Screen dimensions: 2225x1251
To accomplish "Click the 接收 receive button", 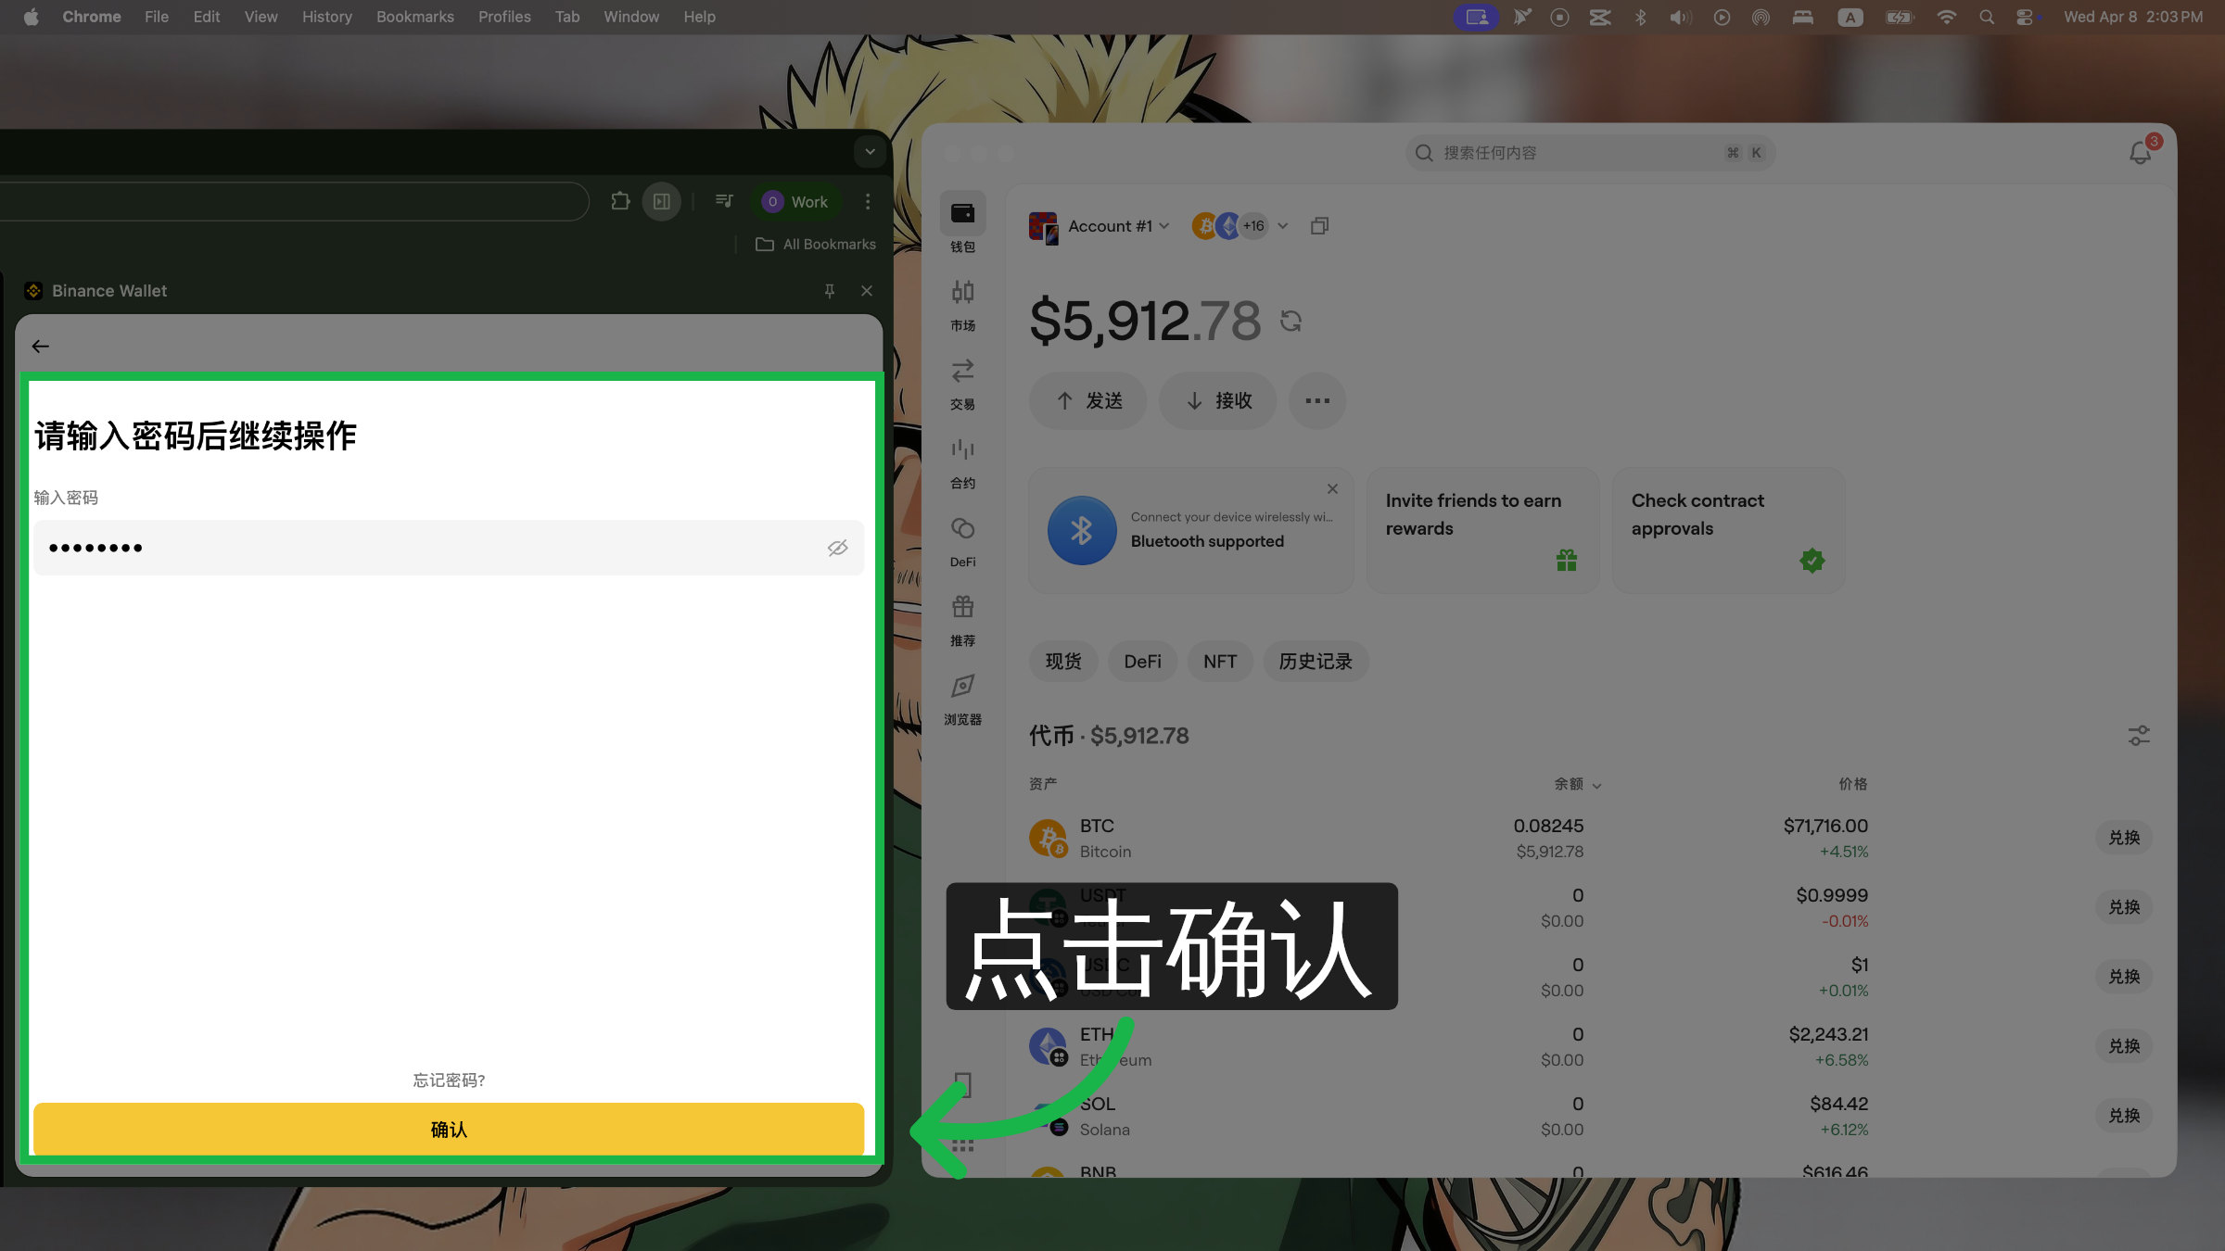I will coord(1218,400).
